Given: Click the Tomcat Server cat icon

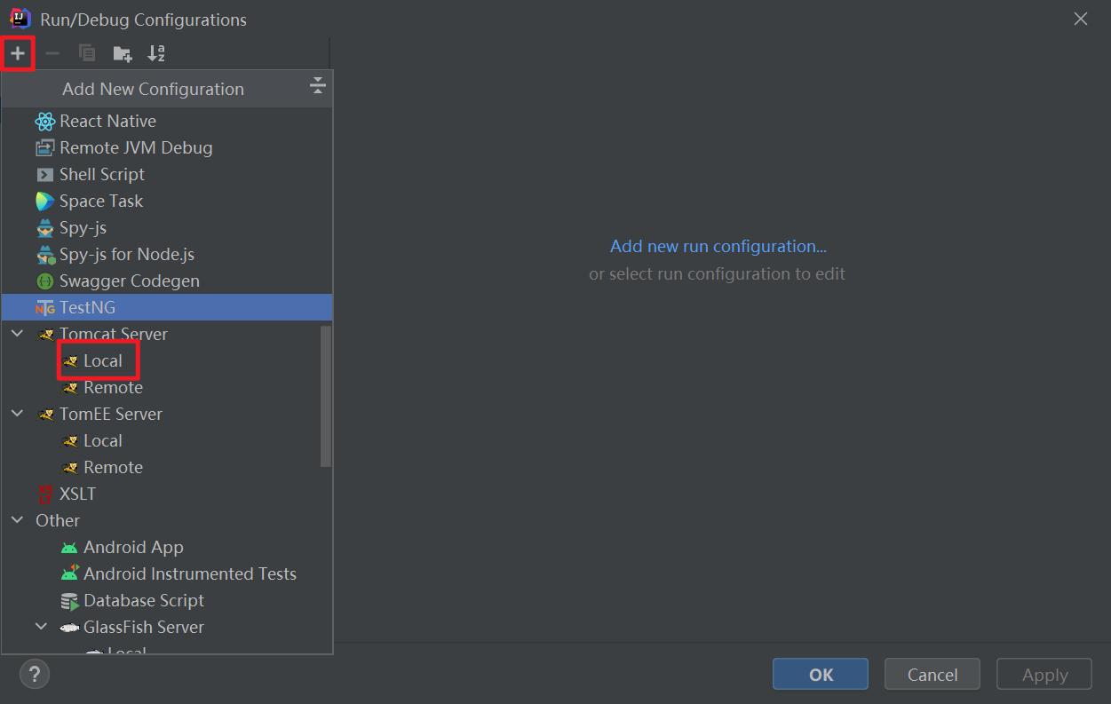Looking at the screenshot, I should click(45, 335).
